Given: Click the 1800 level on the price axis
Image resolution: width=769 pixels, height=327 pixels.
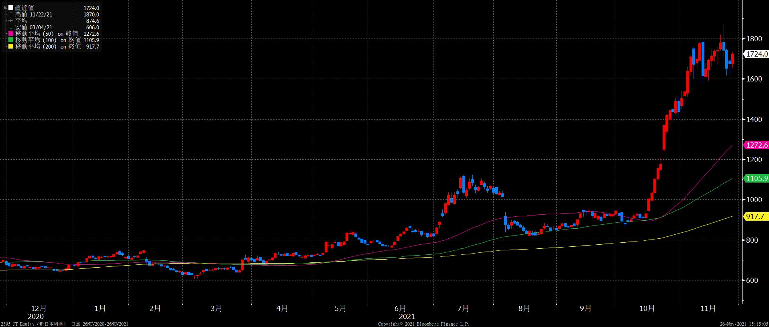Looking at the screenshot, I should (x=754, y=39).
